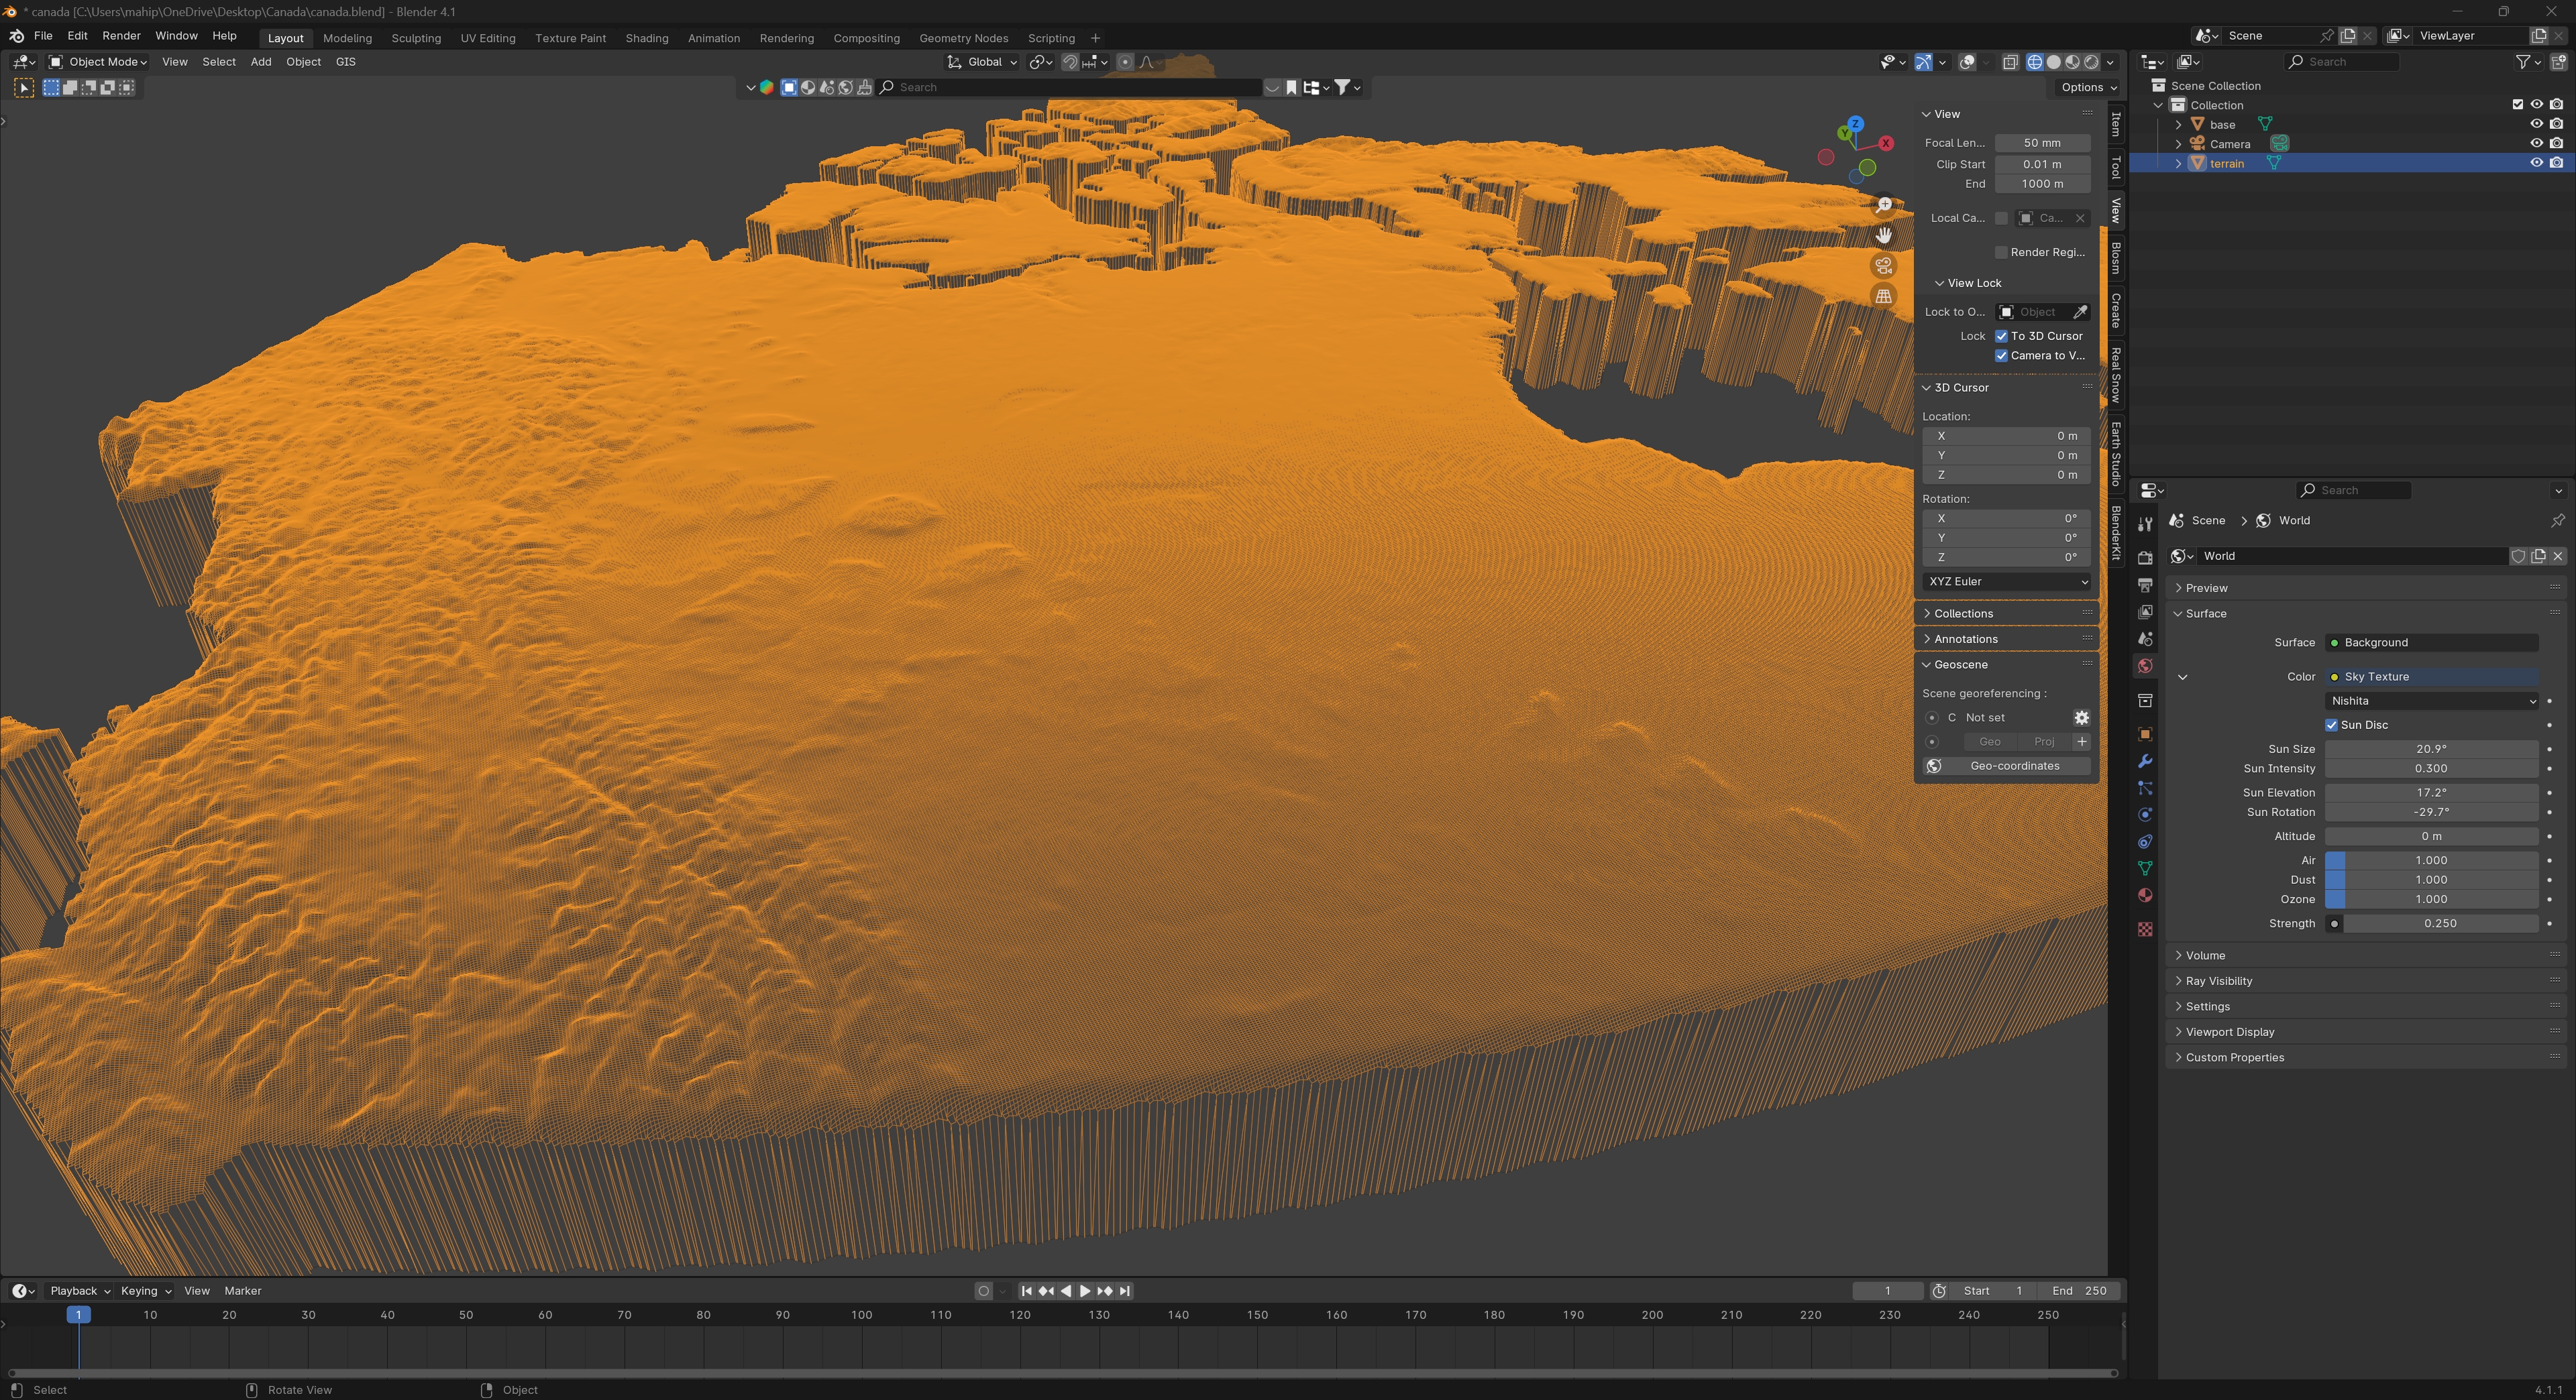Hide the terrain object in outliner
The height and width of the screenshot is (1400, 2576).
(x=2536, y=163)
